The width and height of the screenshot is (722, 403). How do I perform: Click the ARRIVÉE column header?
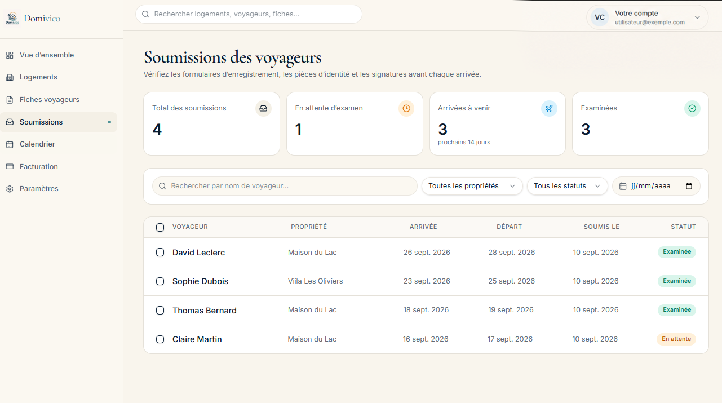423,227
